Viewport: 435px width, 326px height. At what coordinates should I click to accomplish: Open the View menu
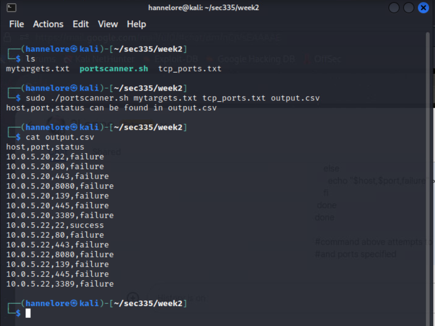(107, 24)
